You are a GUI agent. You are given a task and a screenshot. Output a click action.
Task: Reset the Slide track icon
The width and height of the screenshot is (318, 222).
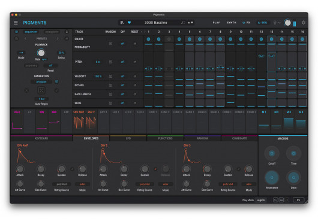click(134, 103)
